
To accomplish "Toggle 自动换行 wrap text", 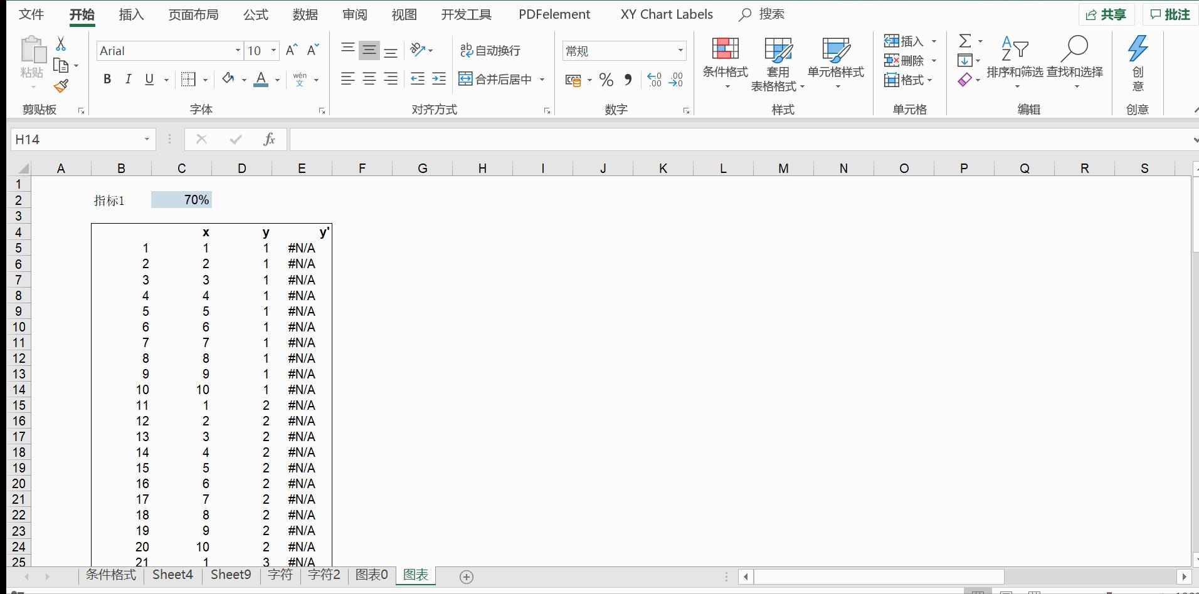I will click(x=492, y=50).
